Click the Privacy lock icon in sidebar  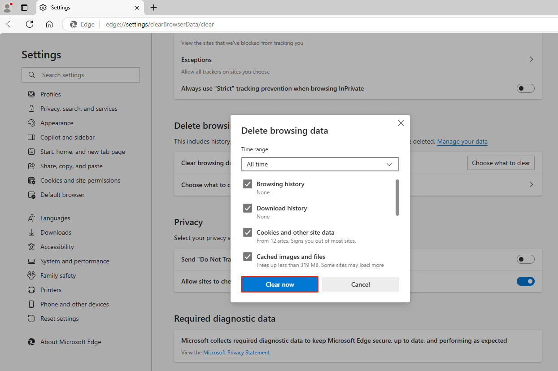point(31,109)
